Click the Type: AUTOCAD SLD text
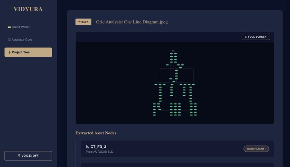 point(100,152)
